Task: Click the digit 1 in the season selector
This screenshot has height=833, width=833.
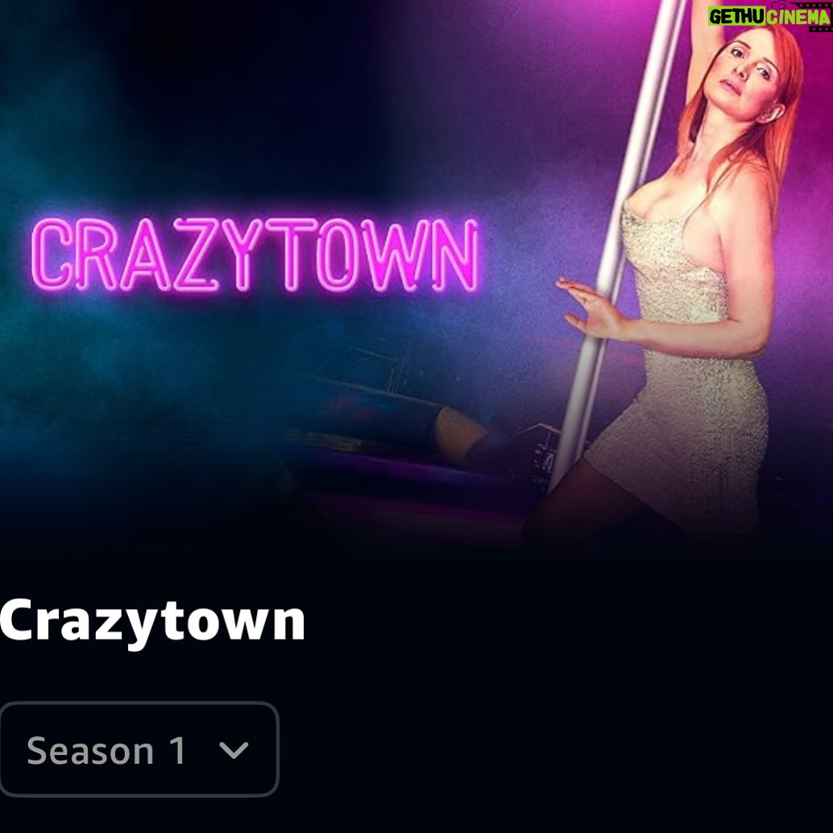Action: coord(177,750)
